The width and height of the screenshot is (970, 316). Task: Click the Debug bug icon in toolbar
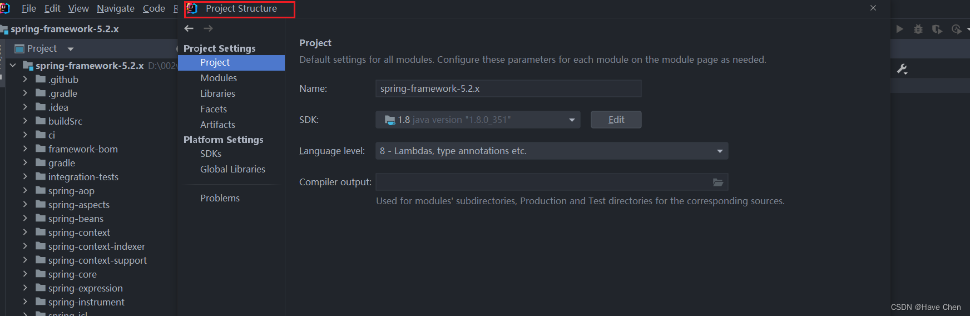click(918, 29)
